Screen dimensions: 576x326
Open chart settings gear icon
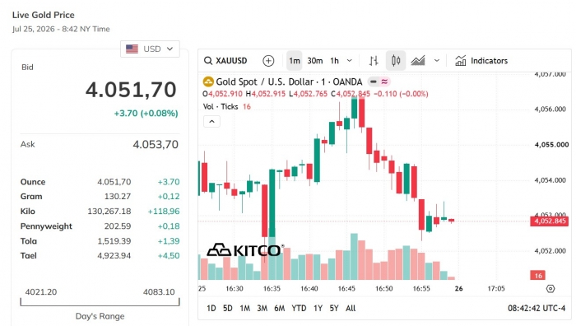click(550, 288)
